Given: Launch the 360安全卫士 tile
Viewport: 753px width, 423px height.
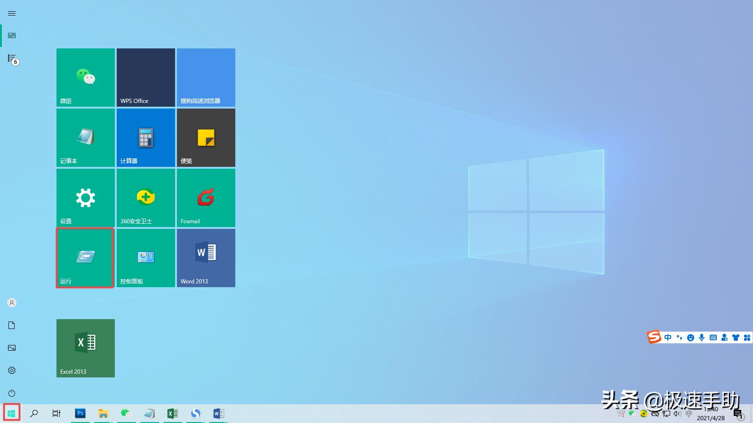Looking at the screenshot, I should [146, 198].
